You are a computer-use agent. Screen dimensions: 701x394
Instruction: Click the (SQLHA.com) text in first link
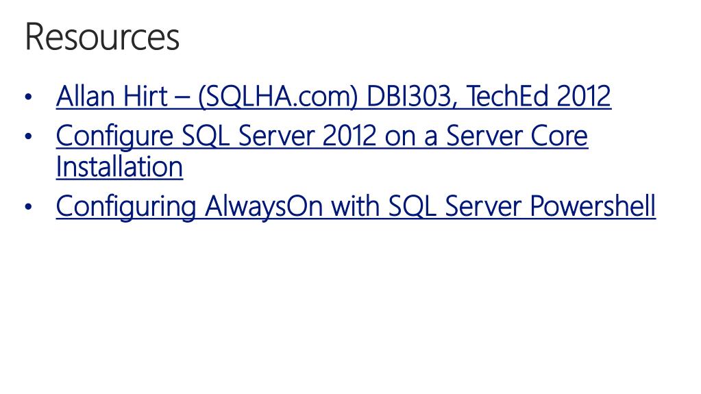click(x=278, y=97)
